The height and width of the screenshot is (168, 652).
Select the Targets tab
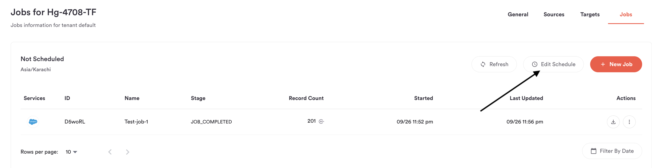click(590, 14)
